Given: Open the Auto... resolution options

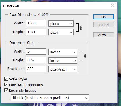Looking at the screenshot, I should pyautogui.click(x=104, y=35).
